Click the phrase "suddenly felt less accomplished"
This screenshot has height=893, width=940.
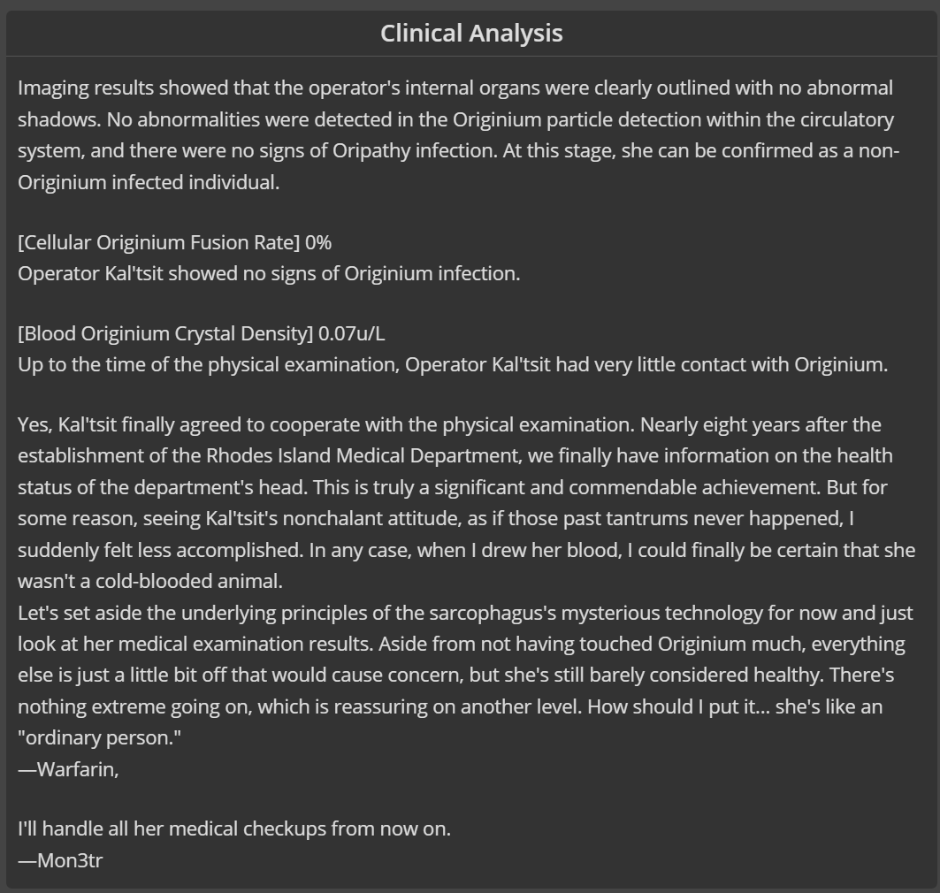pyautogui.click(x=160, y=550)
